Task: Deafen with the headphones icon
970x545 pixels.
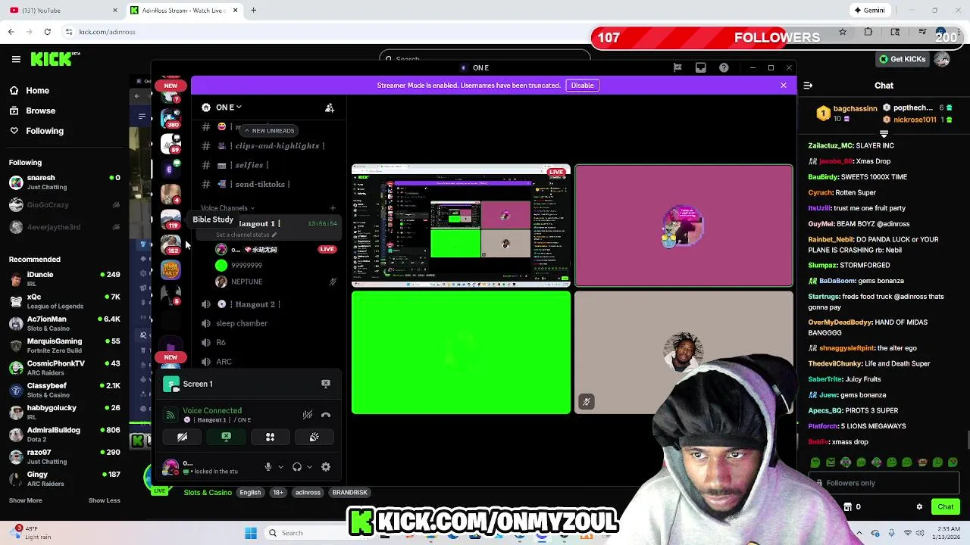Action: (x=297, y=467)
